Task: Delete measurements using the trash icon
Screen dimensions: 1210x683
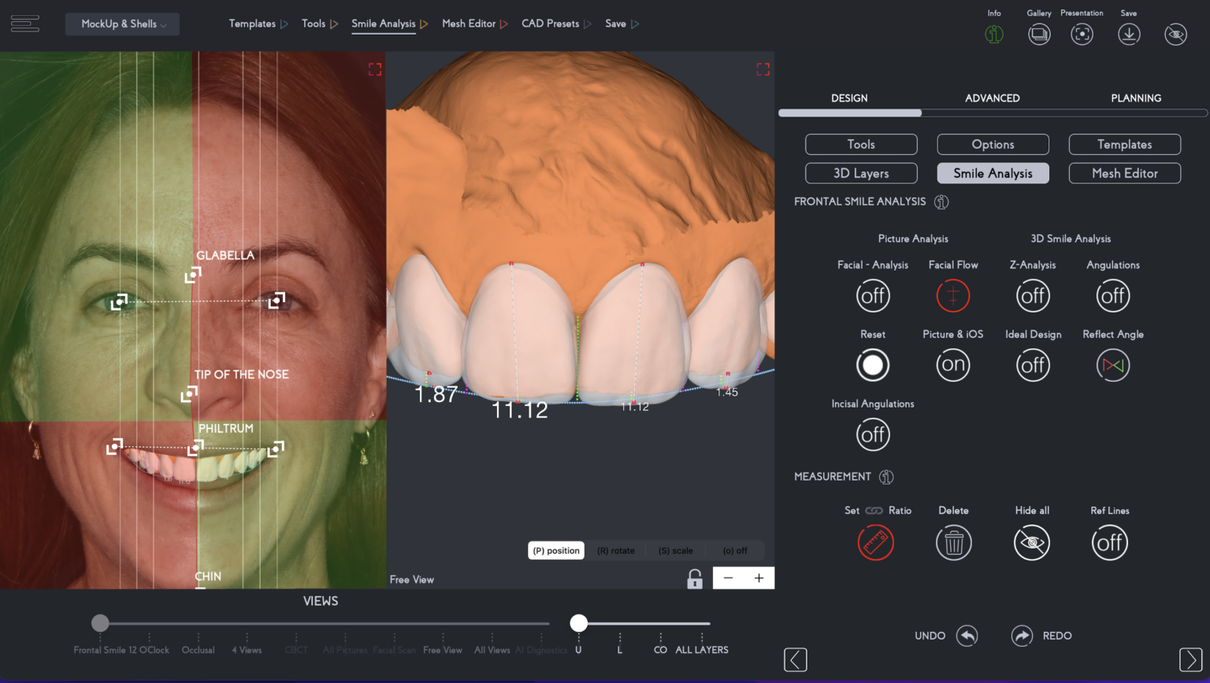Action: pos(953,542)
